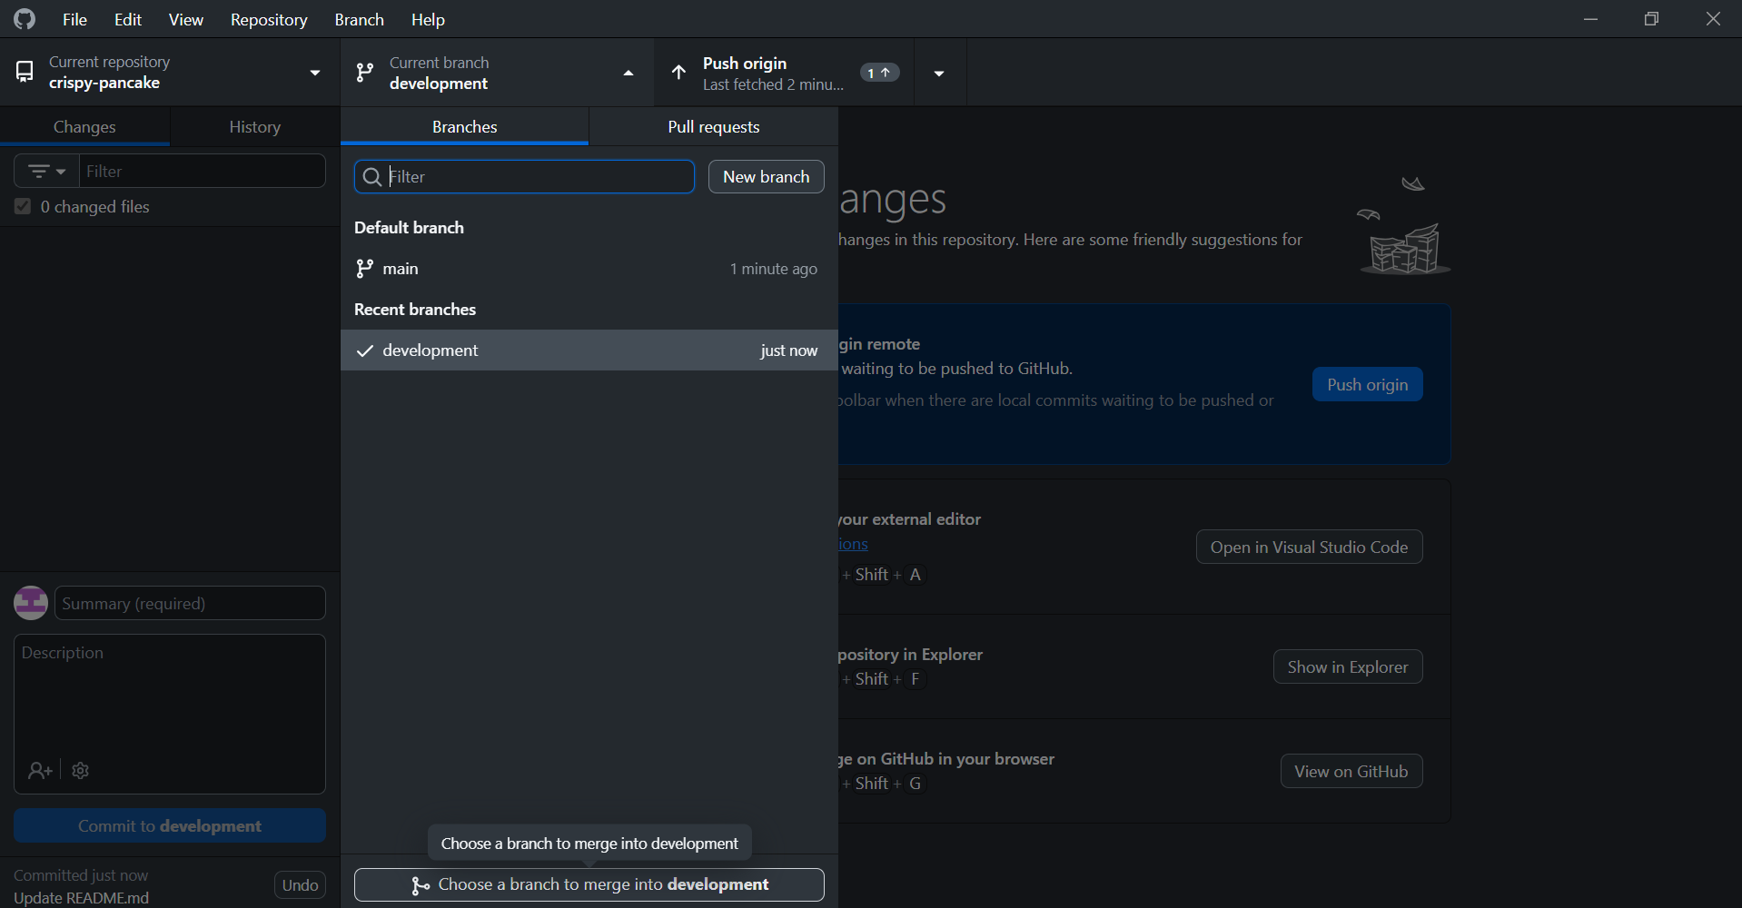Expand the Push origin options arrow
Viewport: 1742px width, 908px height.
click(940, 73)
